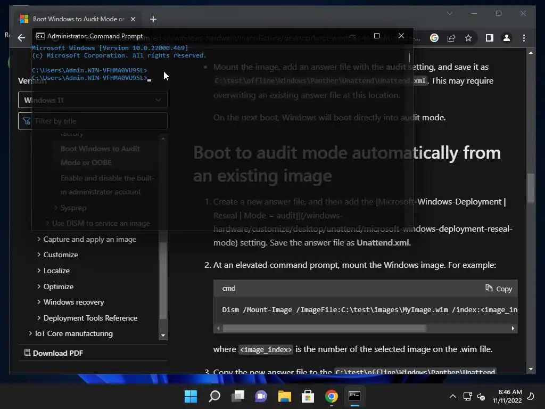
Task: Click the <image_index> inline code text
Action: click(x=266, y=349)
